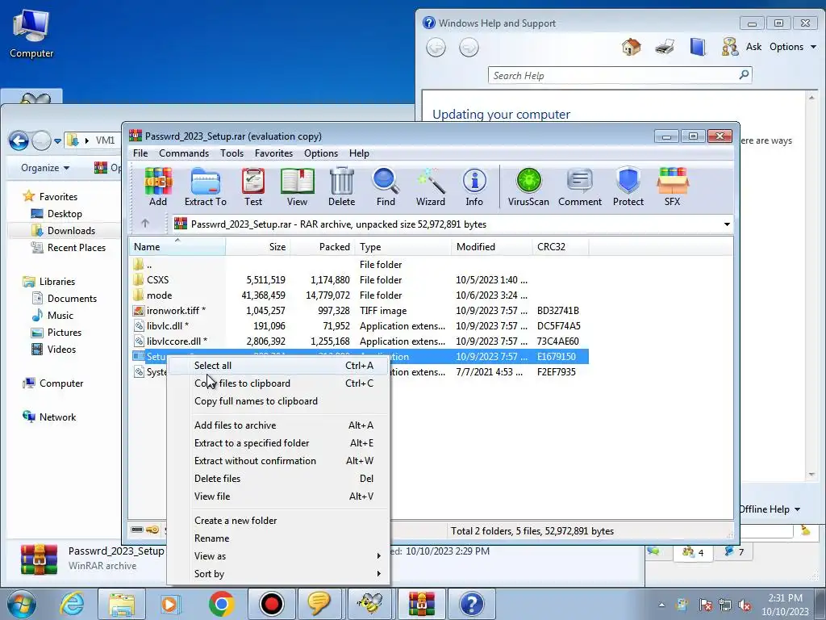Open the Wizard tool icon
The height and width of the screenshot is (620, 826).
coord(431,186)
